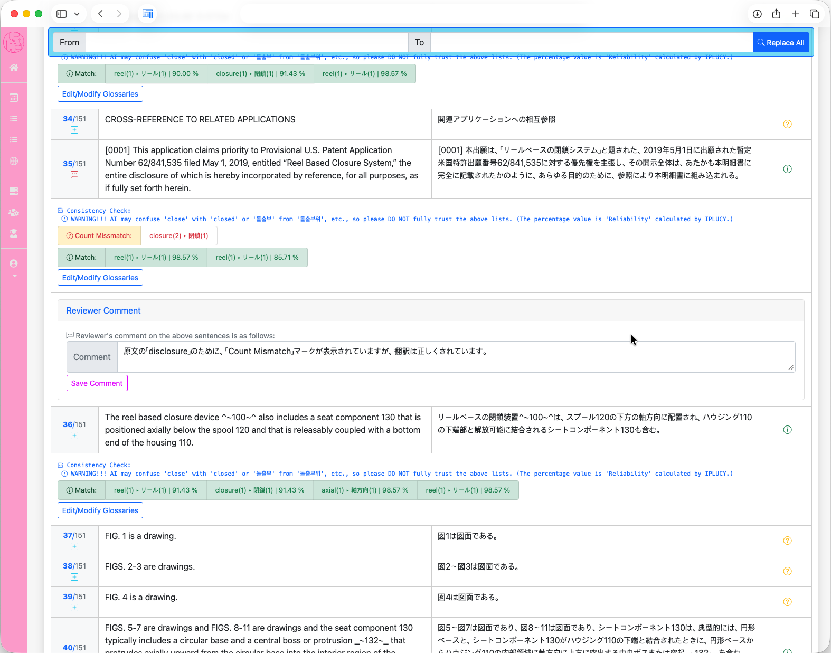Click Edit/Modify Glossaries under segment 36
The width and height of the screenshot is (831, 653).
100,510
